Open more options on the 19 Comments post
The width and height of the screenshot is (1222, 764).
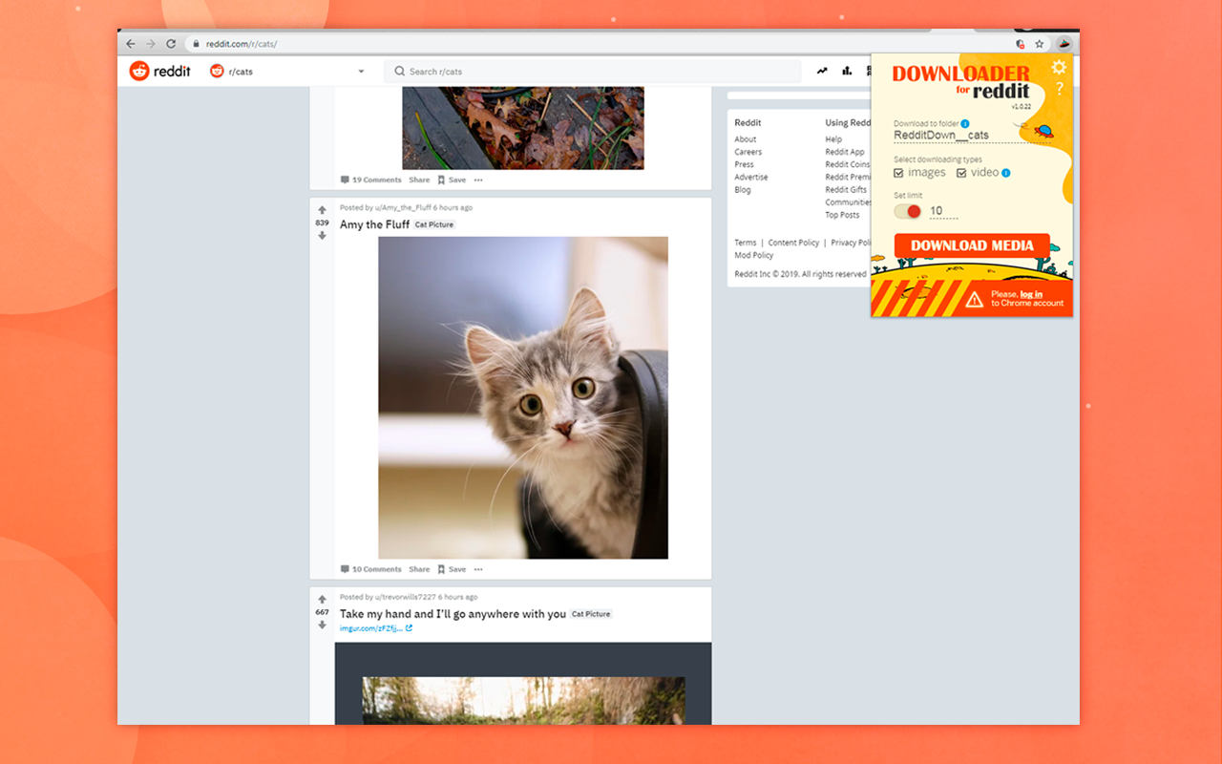(x=478, y=180)
